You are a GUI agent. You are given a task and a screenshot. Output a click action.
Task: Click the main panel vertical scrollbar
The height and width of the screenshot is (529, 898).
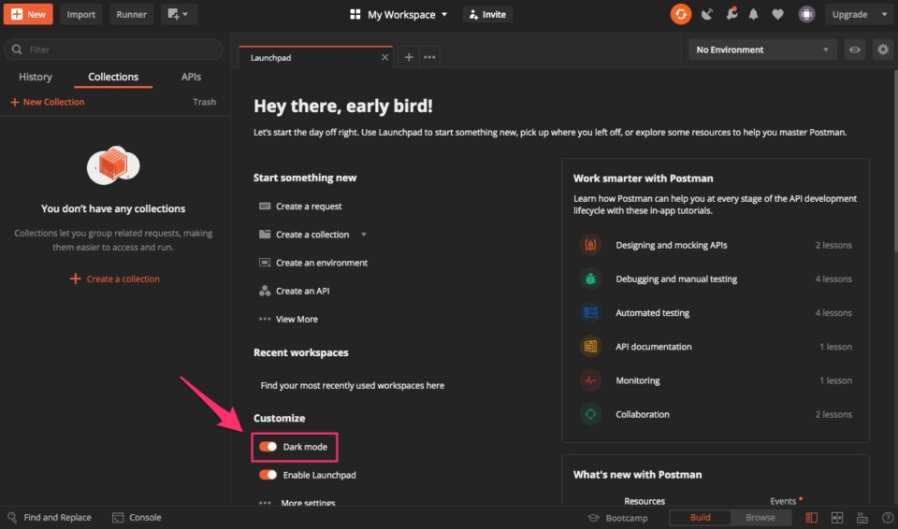coord(894,161)
